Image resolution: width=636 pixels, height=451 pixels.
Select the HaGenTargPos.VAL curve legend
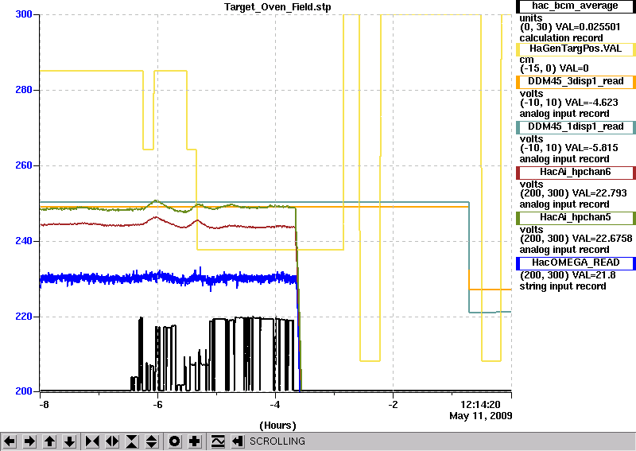[x=576, y=49]
